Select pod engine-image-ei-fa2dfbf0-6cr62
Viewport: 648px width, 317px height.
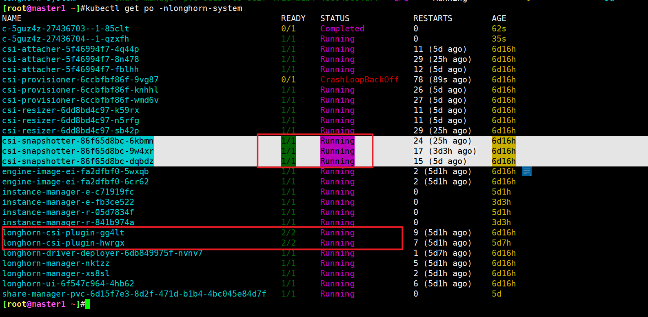point(75,182)
